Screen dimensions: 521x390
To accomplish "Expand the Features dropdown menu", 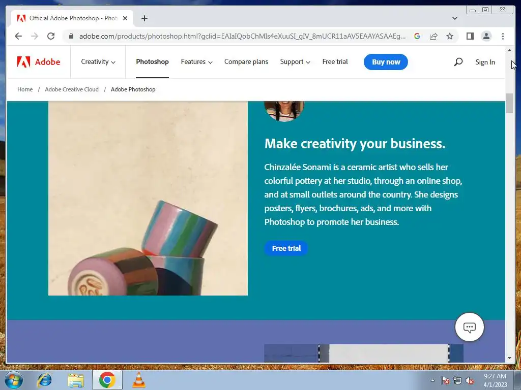I will tap(196, 62).
